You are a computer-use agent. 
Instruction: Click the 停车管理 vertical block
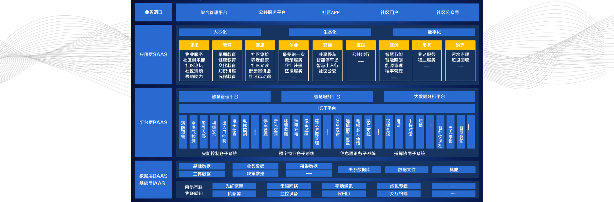(265, 132)
